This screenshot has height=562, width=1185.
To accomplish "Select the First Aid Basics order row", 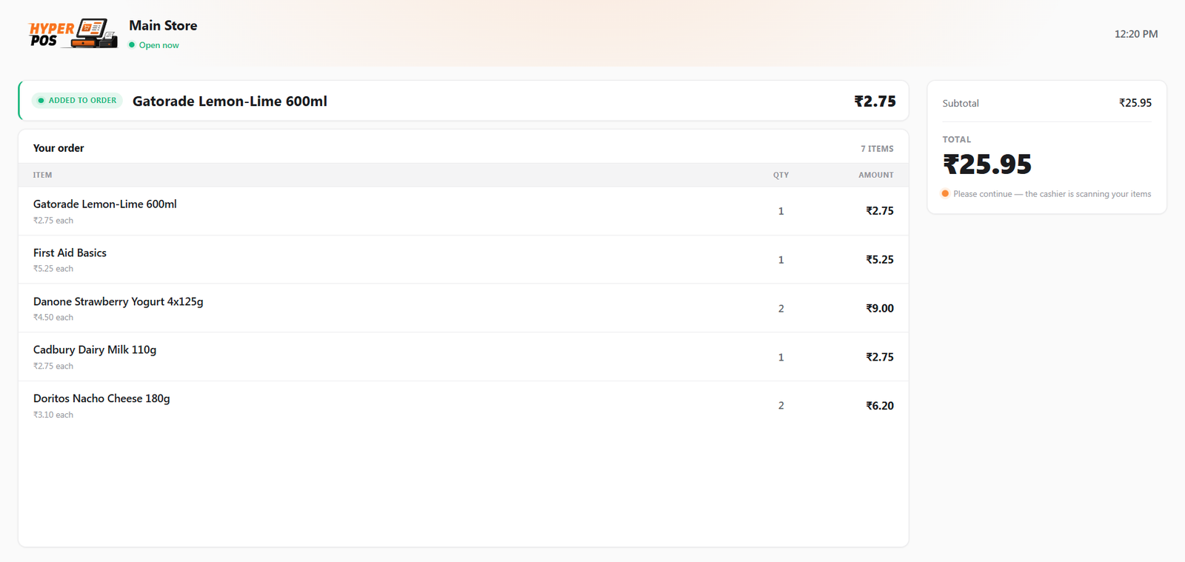I will [464, 260].
